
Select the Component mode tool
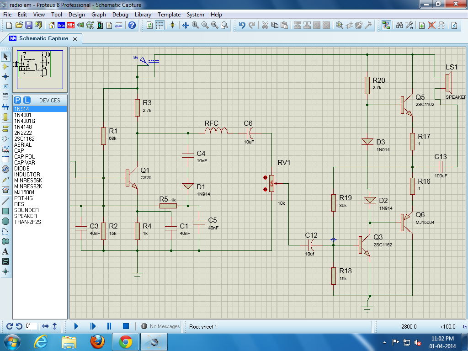pos(5,67)
